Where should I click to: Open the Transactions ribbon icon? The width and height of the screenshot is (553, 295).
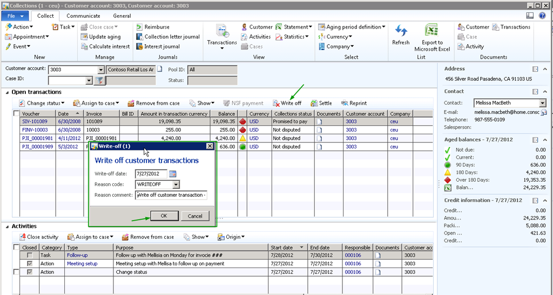pyautogui.click(x=222, y=31)
